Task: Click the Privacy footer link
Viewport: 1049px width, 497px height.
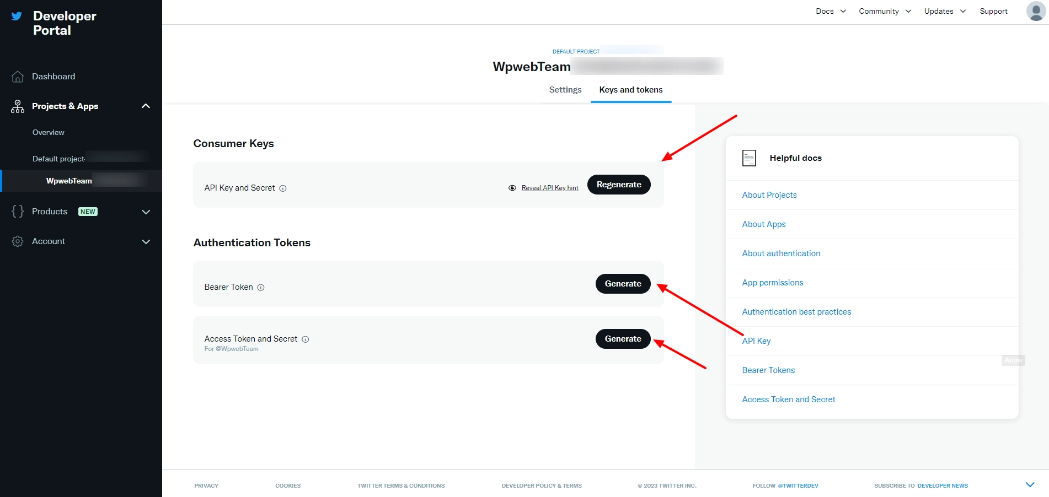Action: tap(206, 485)
